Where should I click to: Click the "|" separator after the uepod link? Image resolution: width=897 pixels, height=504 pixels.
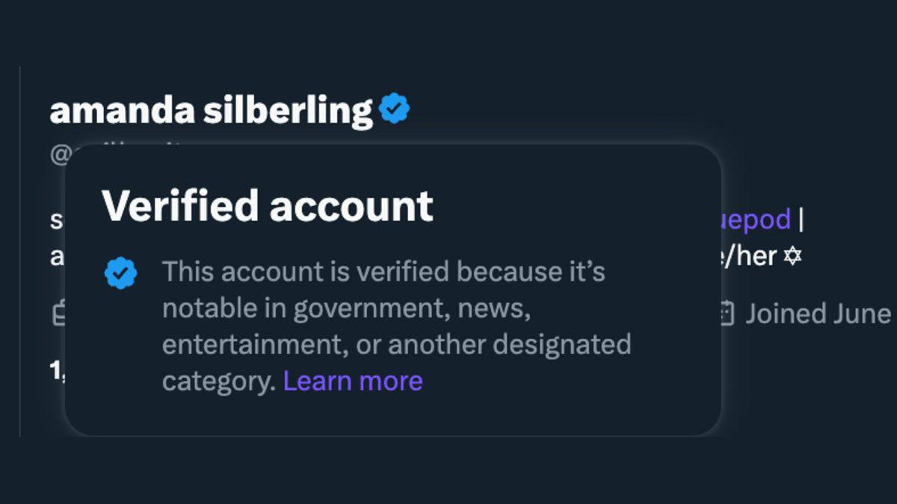coord(801,220)
